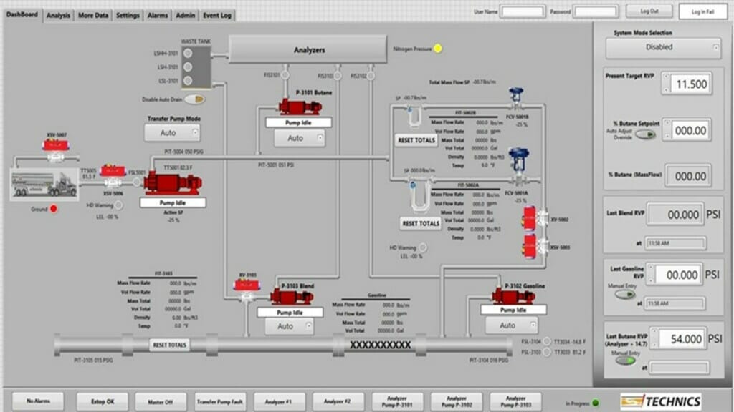The image size is (734, 412).
Task: Click the User Name input field
Action: tap(523, 11)
